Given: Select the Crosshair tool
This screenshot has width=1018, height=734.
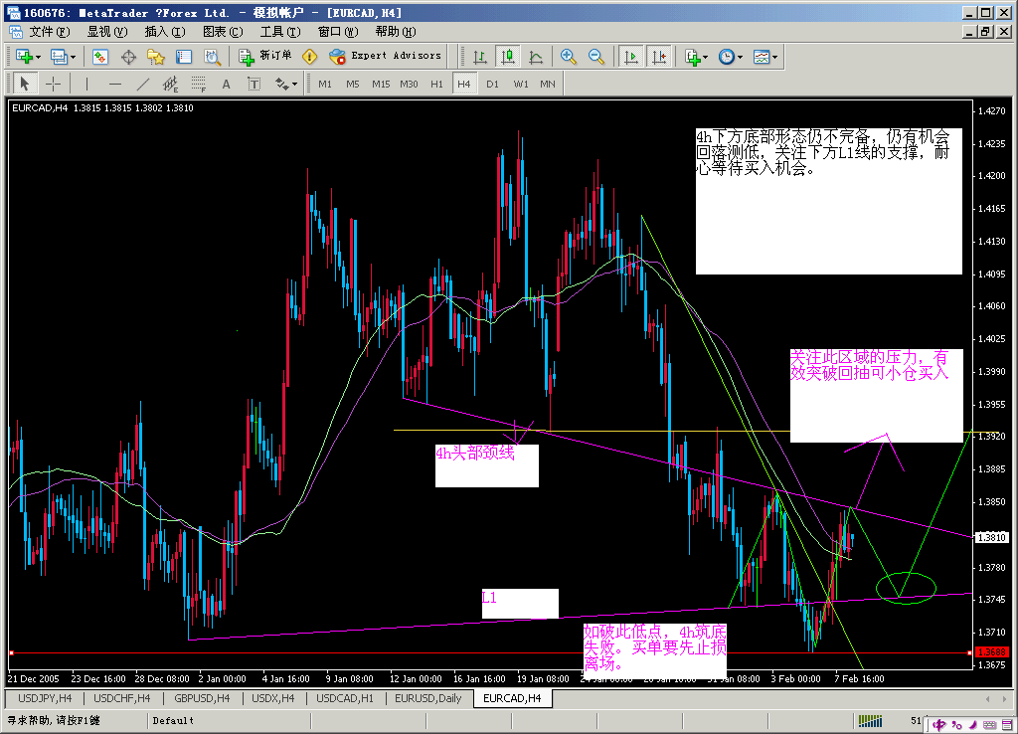Looking at the screenshot, I should click(x=54, y=84).
